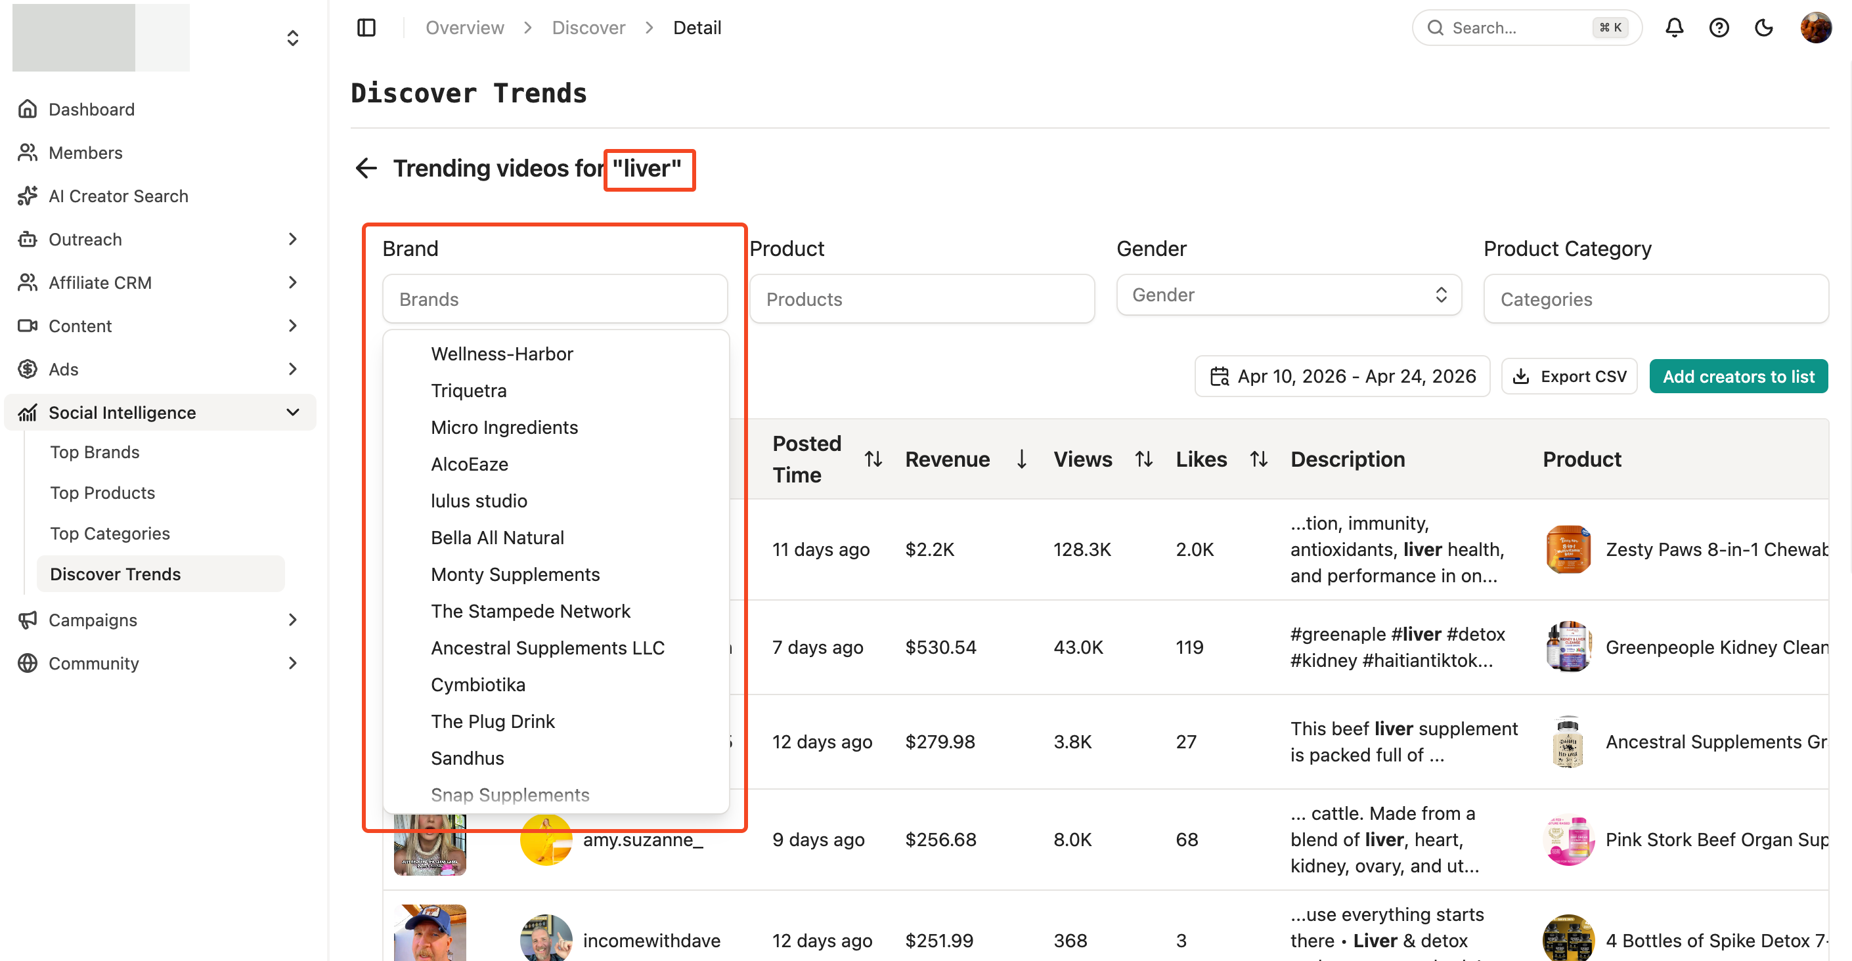Viewport: 1852px width, 961px height.
Task: Open incomewithdave video thumbnail
Action: coord(430,933)
